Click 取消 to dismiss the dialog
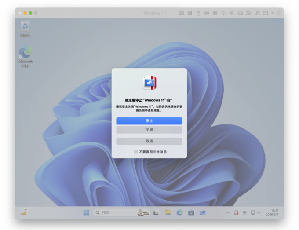 tap(149, 141)
